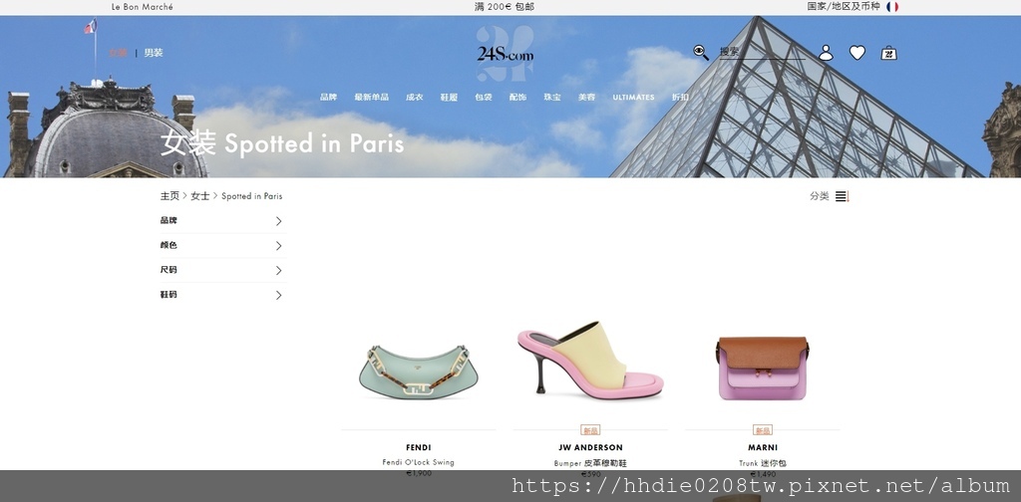Click the JW ANDERSON brand name
This screenshot has width=1021, height=502.
(x=590, y=447)
